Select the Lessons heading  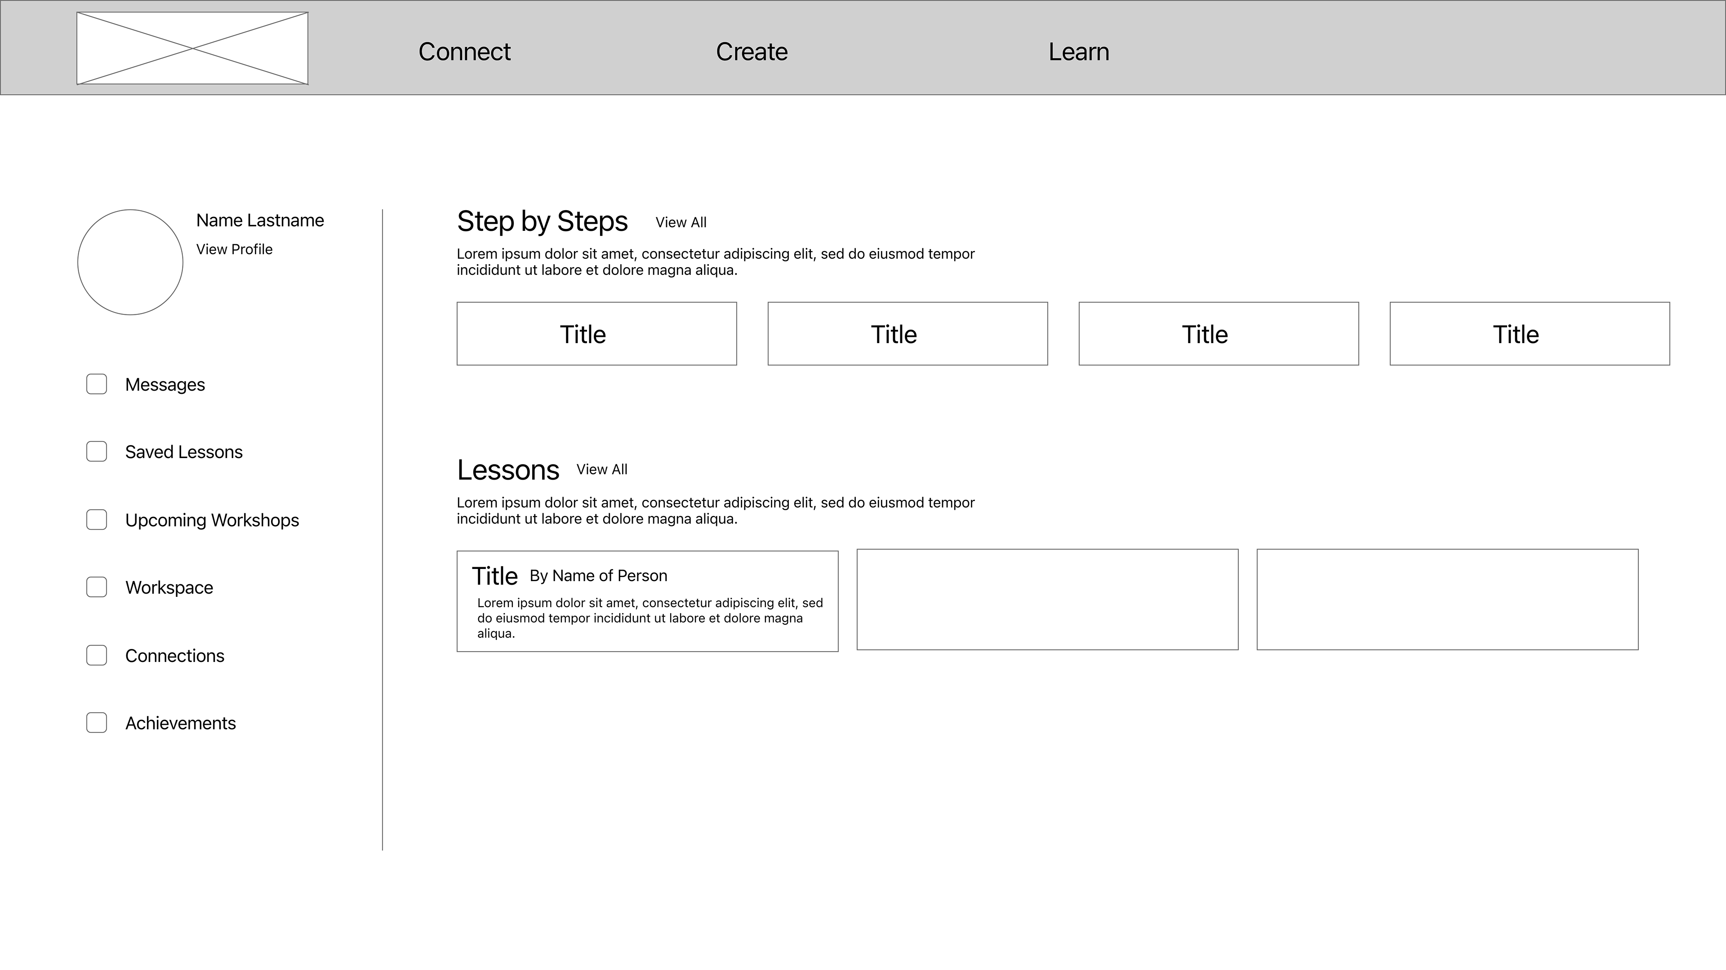tap(508, 470)
